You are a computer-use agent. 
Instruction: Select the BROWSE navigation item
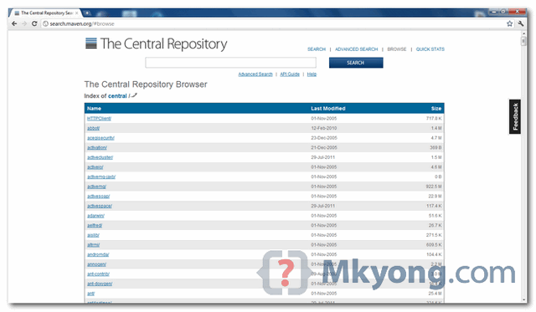(x=396, y=49)
